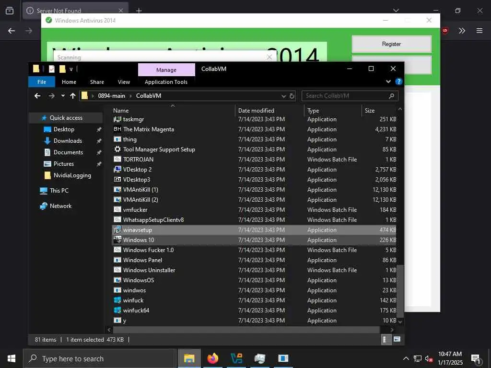Click the Manage contextual tab
491x368 pixels.
click(x=166, y=70)
